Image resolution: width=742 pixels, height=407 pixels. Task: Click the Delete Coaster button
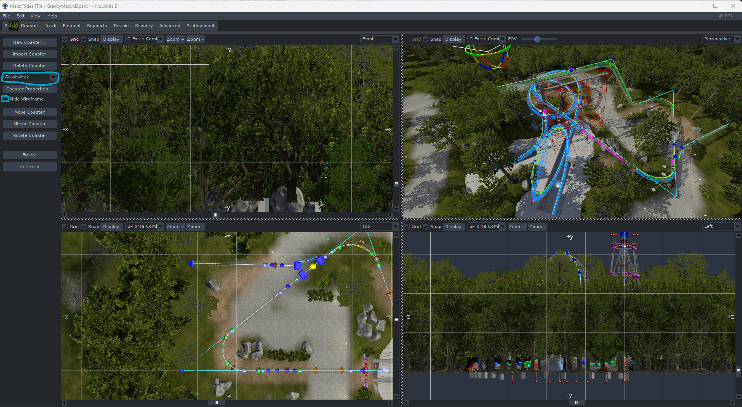(30, 66)
